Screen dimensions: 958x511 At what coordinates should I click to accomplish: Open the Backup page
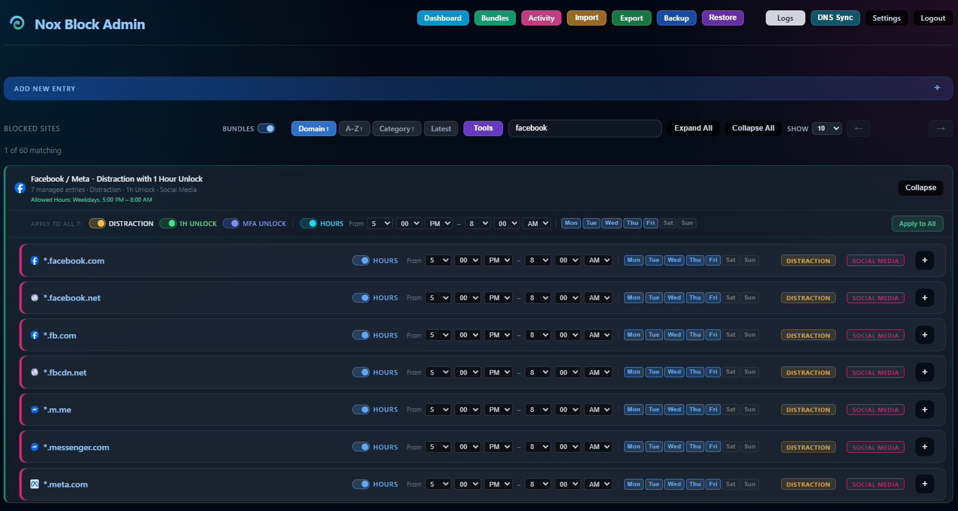(676, 18)
